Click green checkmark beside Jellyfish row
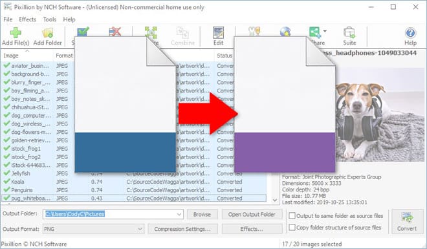 pyautogui.click(x=7, y=173)
